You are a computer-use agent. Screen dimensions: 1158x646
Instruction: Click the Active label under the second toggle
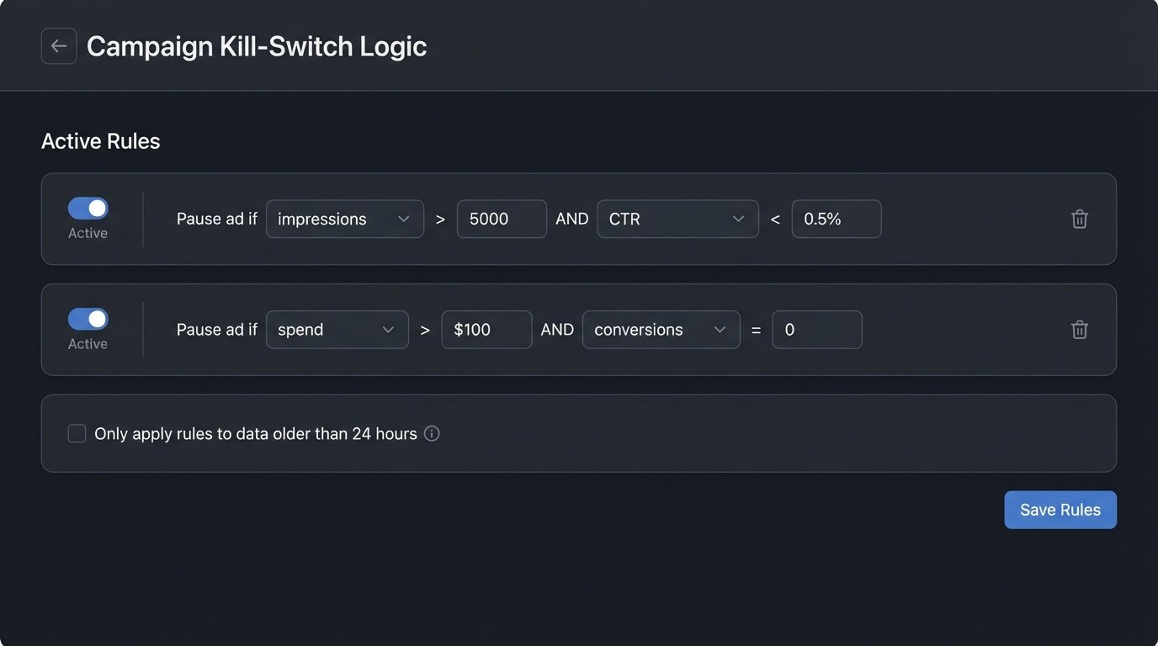point(88,344)
